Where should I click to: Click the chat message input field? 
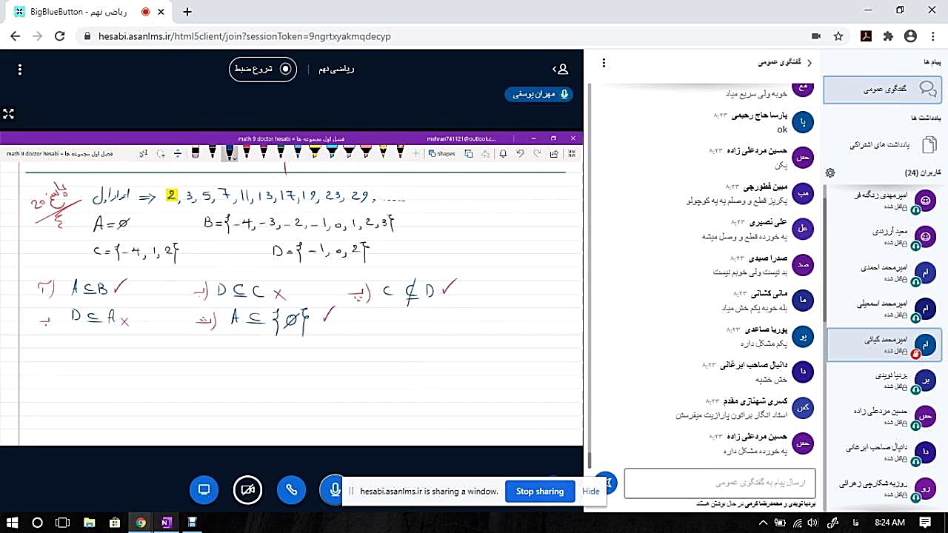point(720,483)
